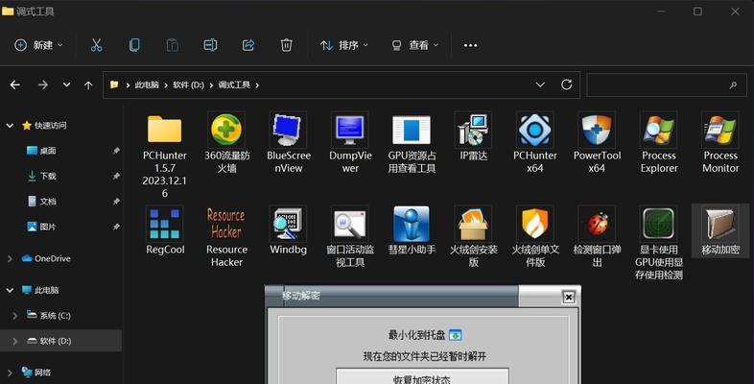Click the Delete trash icon
Screen dimensions: 754x384
[x=286, y=45]
